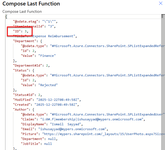The height and width of the screenshot is (150, 165).
Task: Click the Expense Reimbursement title value
Action: pyautogui.click(x=54, y=36)
